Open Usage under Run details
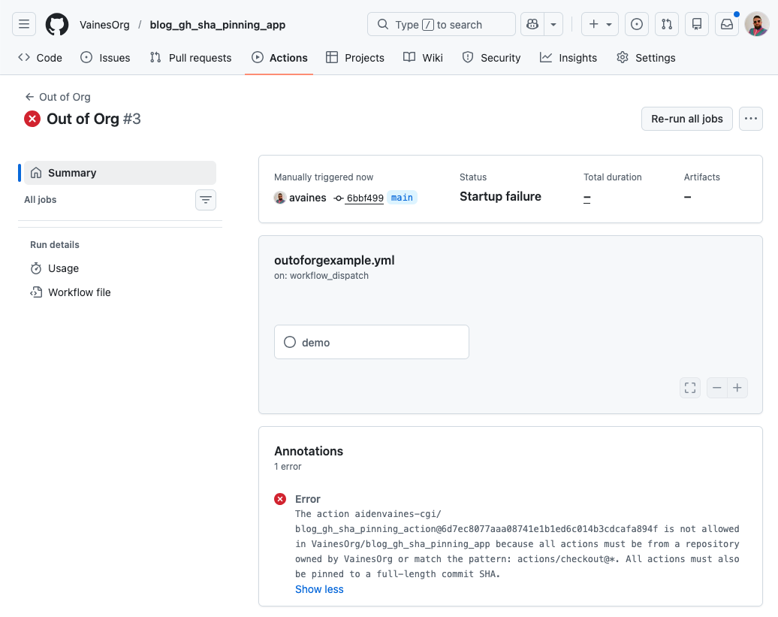778x617 pixels. coord(55,268)
